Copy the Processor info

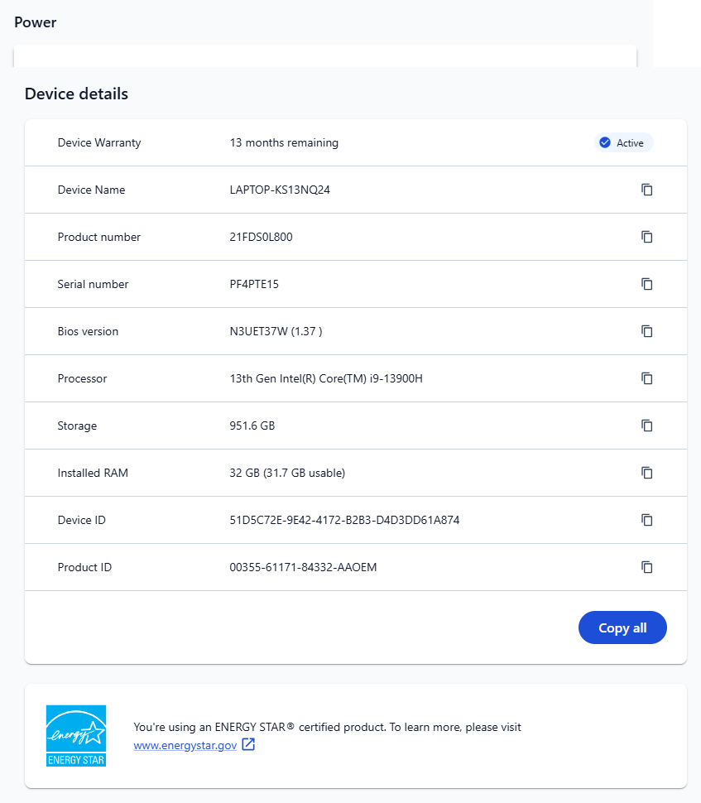(647, 378)
